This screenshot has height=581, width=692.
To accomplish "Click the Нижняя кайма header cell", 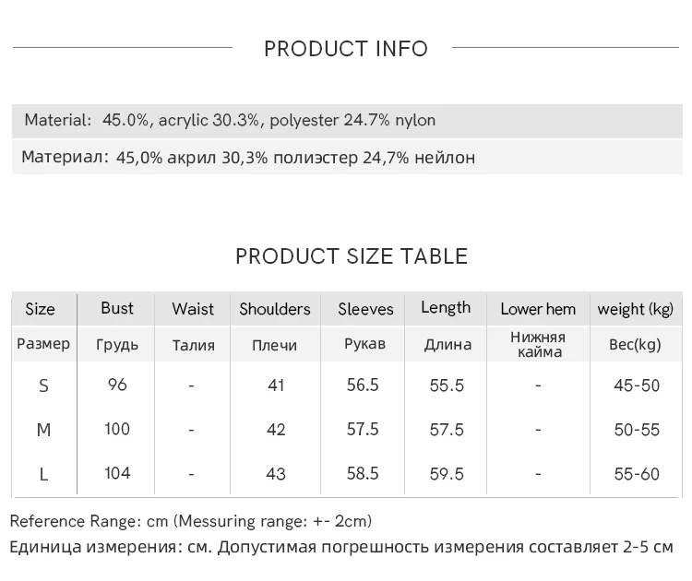I will [538, 345].
